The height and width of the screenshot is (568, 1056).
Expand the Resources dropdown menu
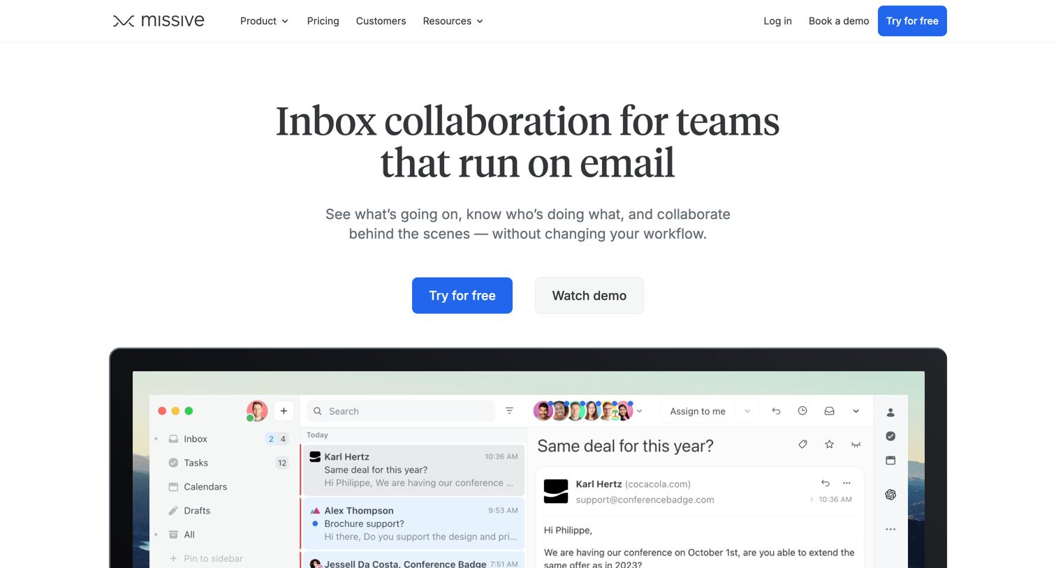(x=453, y=21)
